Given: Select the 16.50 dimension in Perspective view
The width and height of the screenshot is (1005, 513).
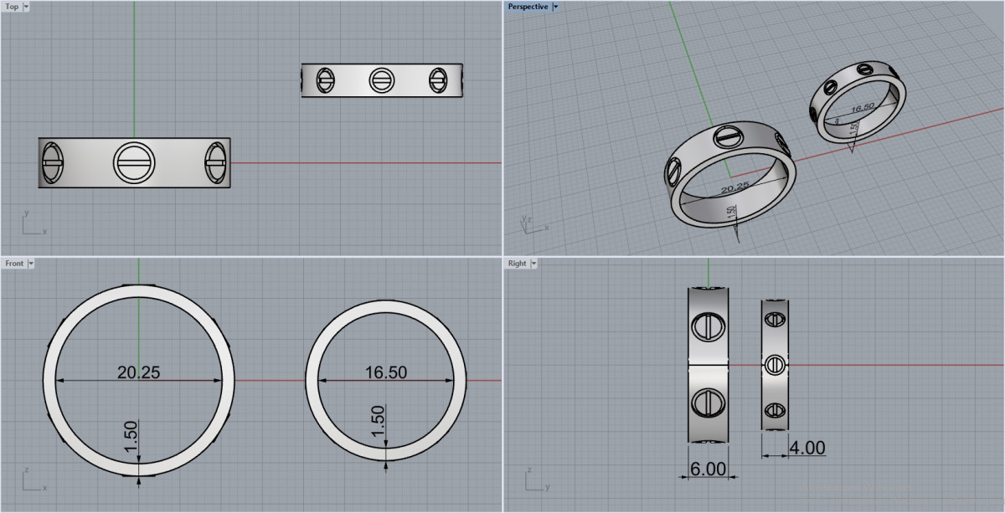Looking at the screenshot, I should tap(862, 108).
